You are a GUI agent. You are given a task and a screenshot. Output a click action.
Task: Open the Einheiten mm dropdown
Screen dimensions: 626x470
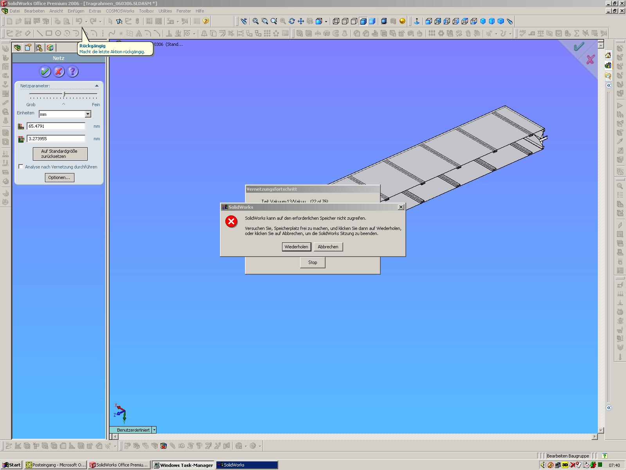(88, 114)
